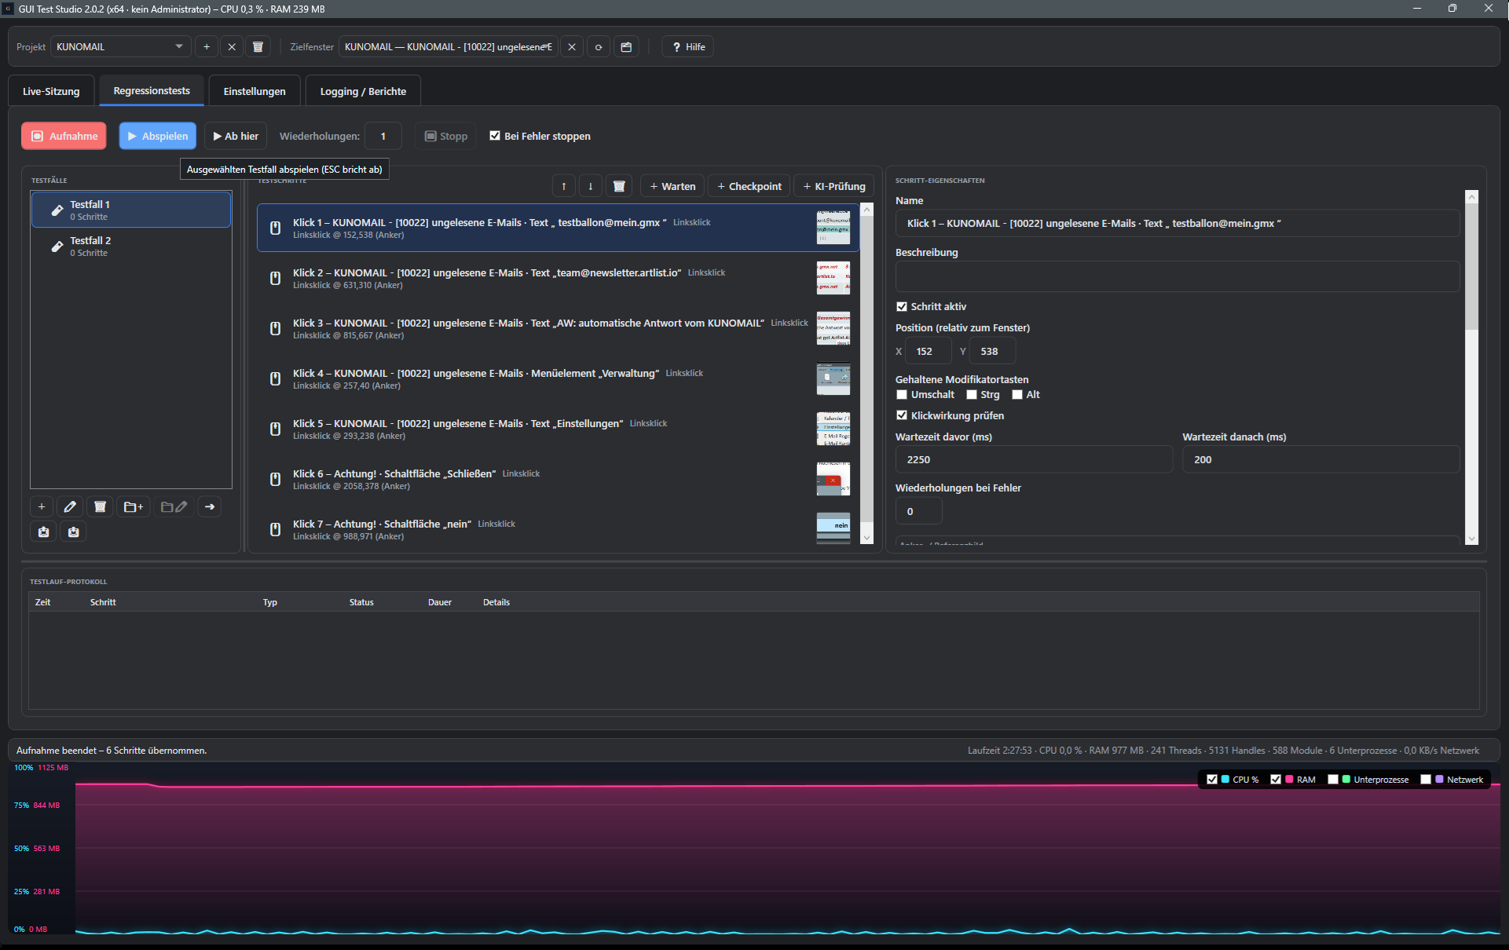Add a KI-Prüfung step
This screenshot has height=950, width=1509.
(x=834, y=186)
